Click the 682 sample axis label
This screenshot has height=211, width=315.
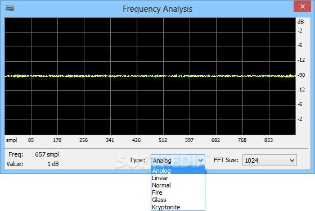point(215,140)
